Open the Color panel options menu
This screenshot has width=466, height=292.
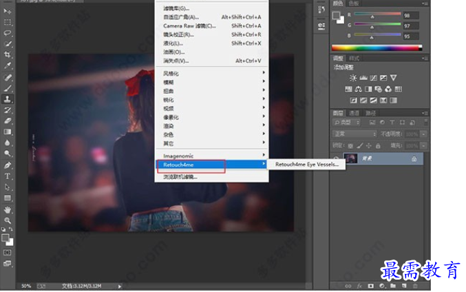[425, 3]
